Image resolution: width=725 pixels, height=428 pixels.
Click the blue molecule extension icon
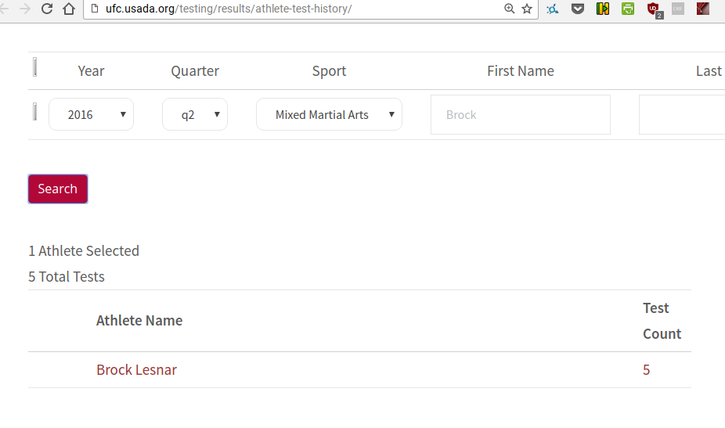pyautogui.click(x=553, y=9)
